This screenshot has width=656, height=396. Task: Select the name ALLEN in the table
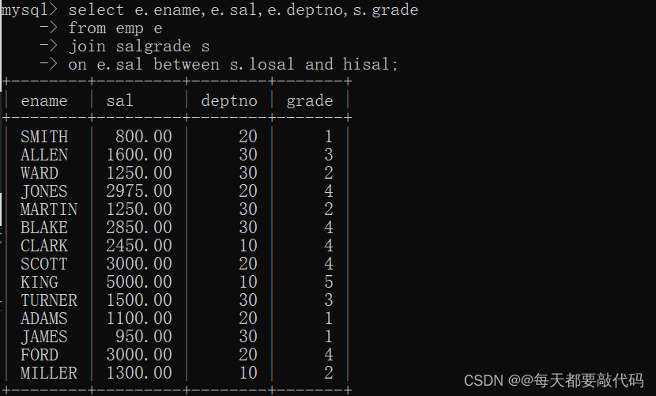pyautogui.click(x=44, y=155)
